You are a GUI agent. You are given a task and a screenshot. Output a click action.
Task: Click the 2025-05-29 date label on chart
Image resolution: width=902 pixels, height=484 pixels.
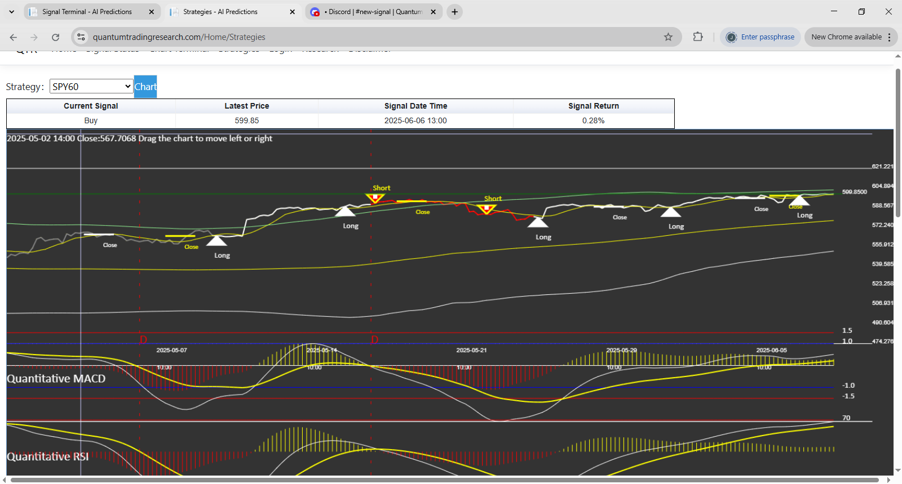(621, 350)
